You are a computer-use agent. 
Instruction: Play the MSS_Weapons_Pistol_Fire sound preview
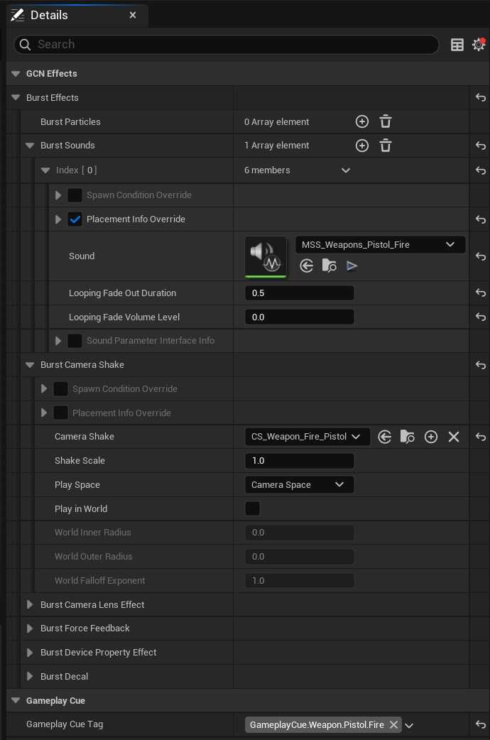tap(352, 266)
